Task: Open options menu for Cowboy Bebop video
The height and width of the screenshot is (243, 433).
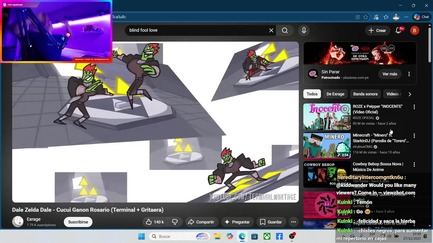Action: point(414,164)
